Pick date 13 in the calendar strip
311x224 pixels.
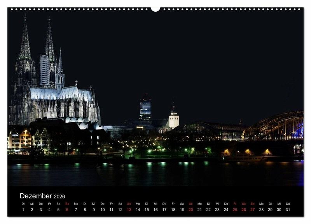129,210
